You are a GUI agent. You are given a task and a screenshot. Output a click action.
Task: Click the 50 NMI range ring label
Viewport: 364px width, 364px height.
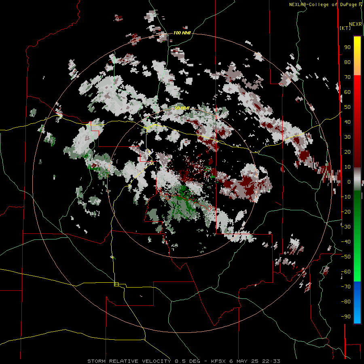click(x=182, y=108)
